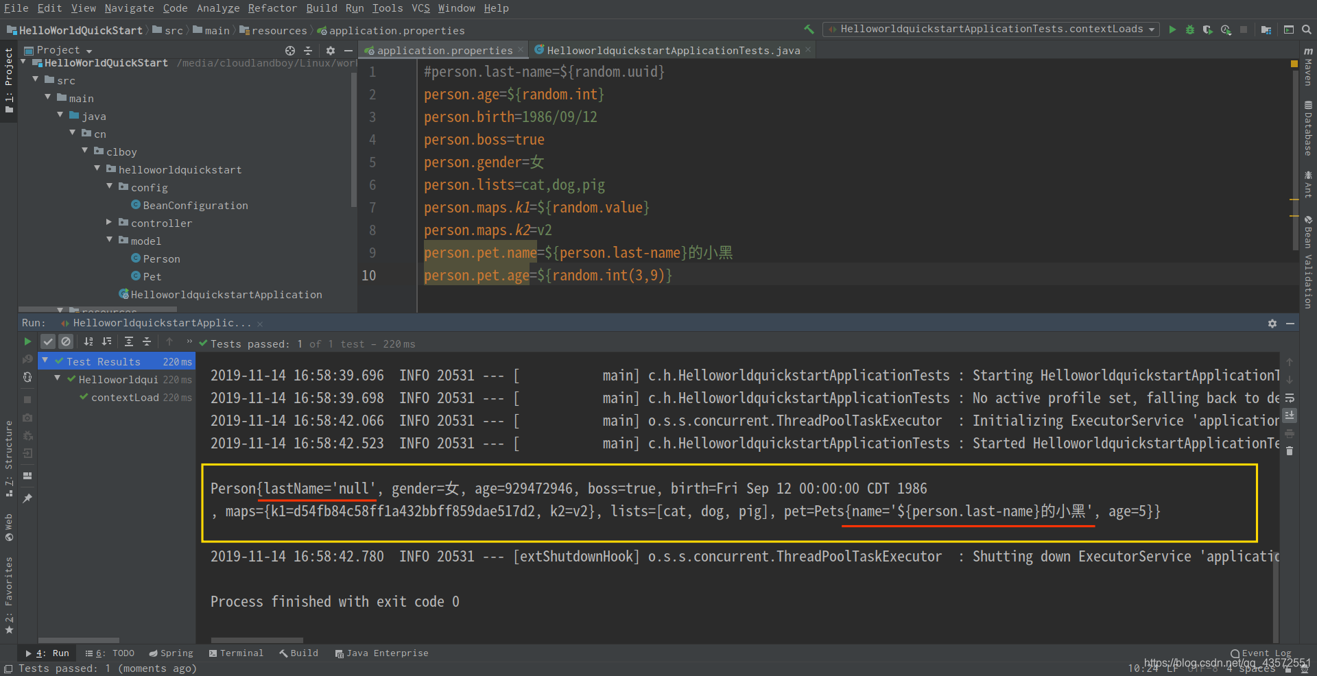
Task: Open the TODO tool window button
Action: tap(110, 653)
